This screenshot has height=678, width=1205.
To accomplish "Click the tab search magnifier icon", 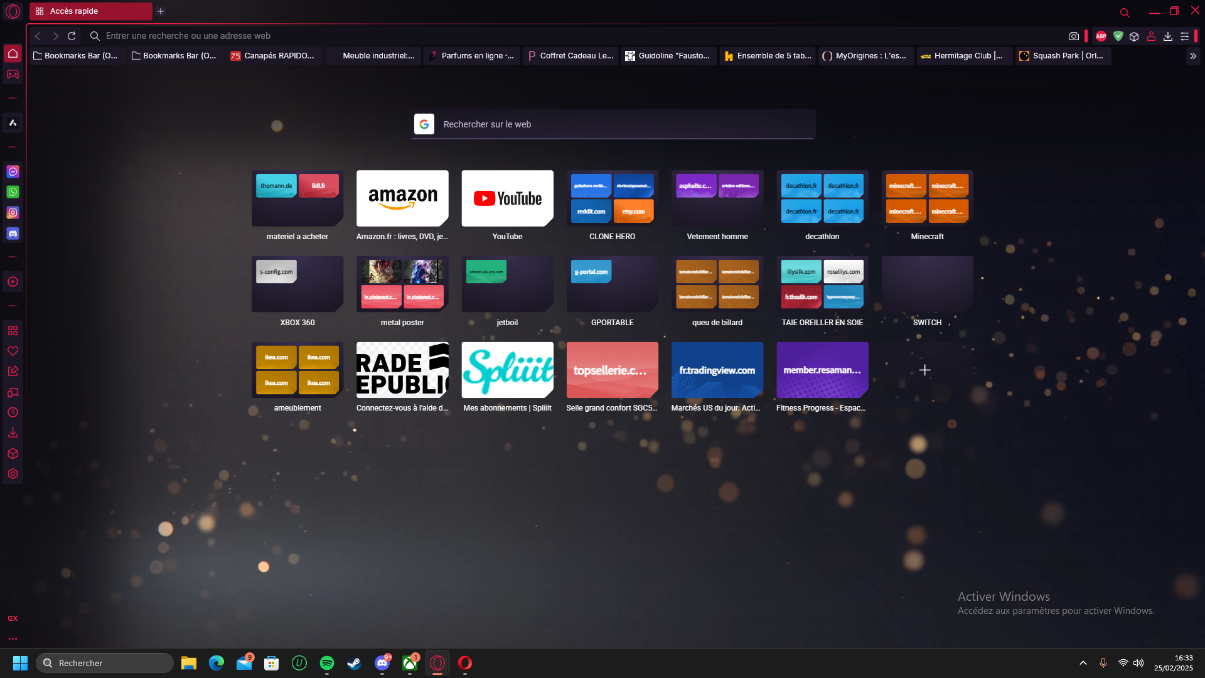I will point(1125,12).
